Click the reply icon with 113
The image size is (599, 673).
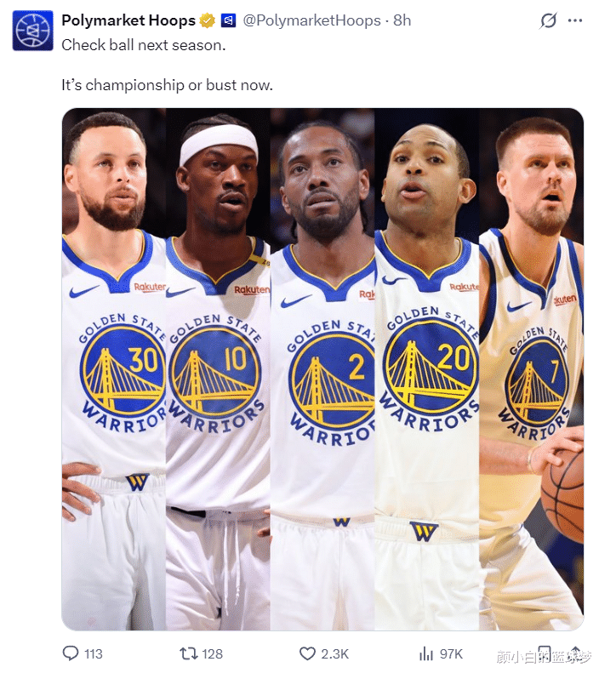click(x=71, y=653)
